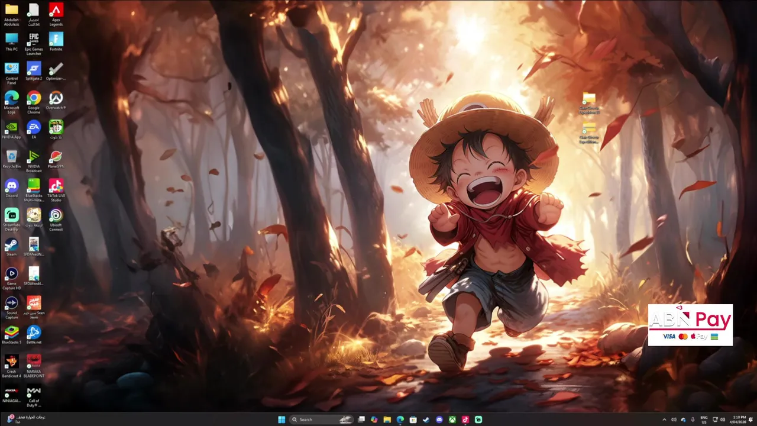Launch PlanetVPN from the desktop
Screen dimensions: 757x426
[x=56, y=159]
